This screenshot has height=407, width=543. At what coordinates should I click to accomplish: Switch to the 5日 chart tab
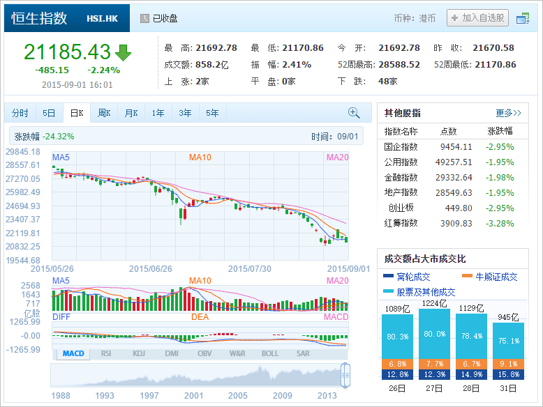pos(49,113)
